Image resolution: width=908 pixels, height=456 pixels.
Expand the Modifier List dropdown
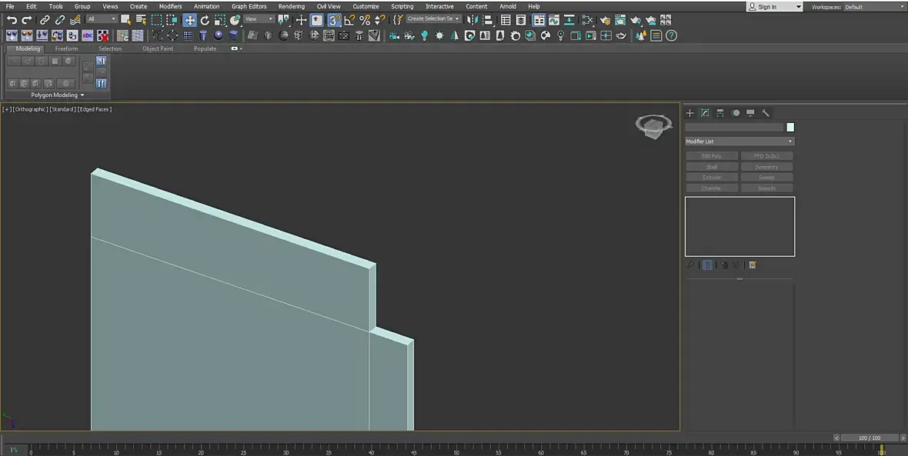(739, 141)
